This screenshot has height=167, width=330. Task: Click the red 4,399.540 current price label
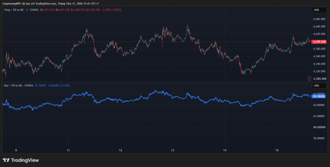[x=319, y=42]
